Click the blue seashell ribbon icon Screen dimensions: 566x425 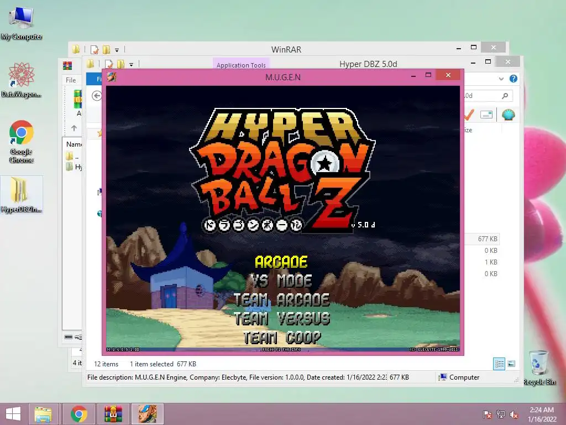point(509,115)
